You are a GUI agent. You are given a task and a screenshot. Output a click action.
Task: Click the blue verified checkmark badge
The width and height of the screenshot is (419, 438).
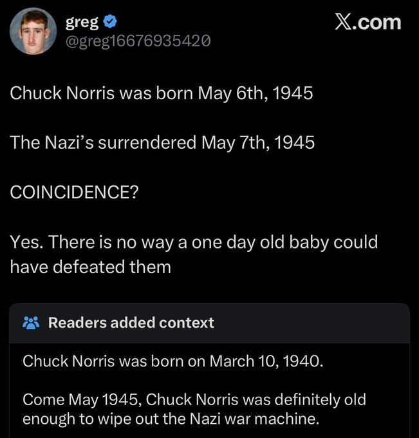[x=110, y=23]
